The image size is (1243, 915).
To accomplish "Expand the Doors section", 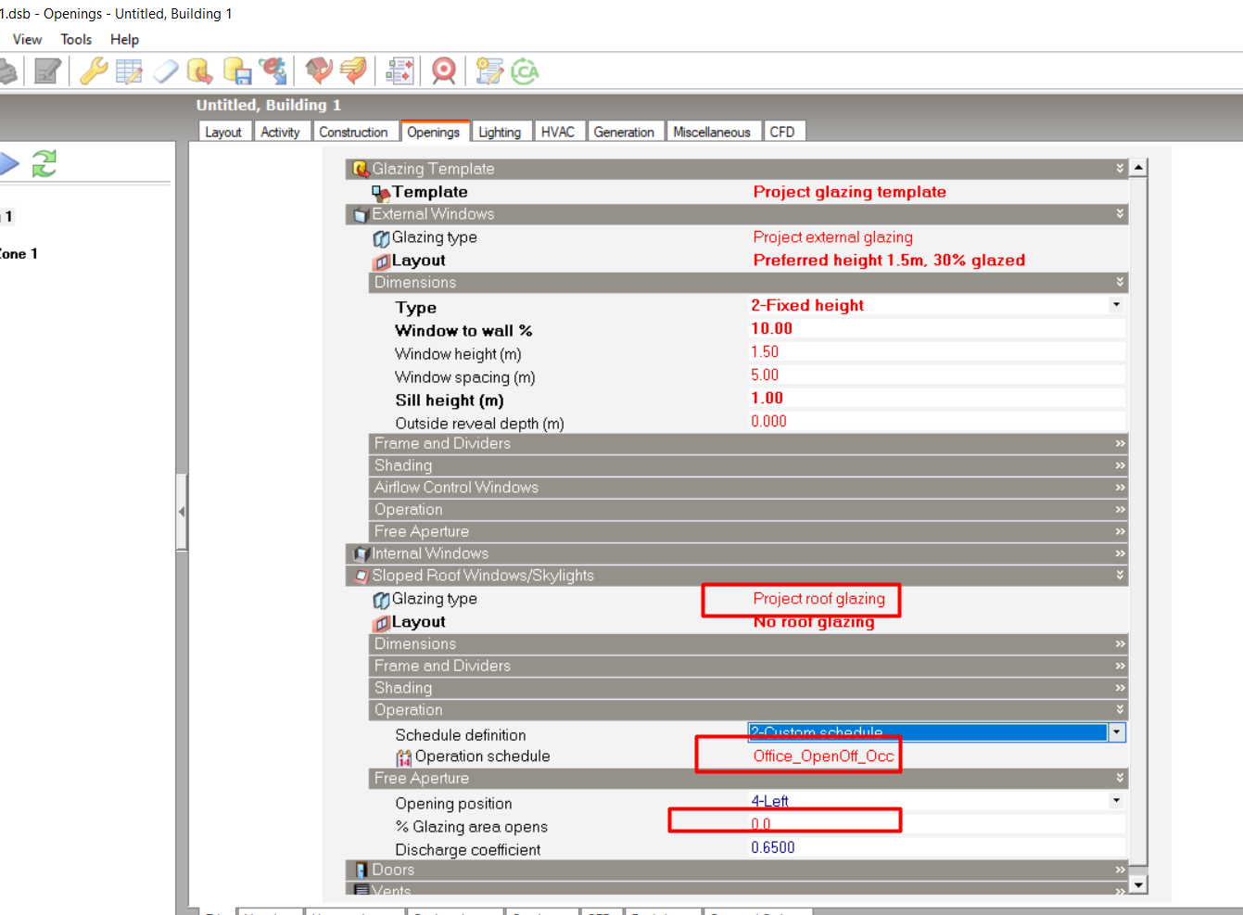I will pyautogui.click(x=1120, y=870).
